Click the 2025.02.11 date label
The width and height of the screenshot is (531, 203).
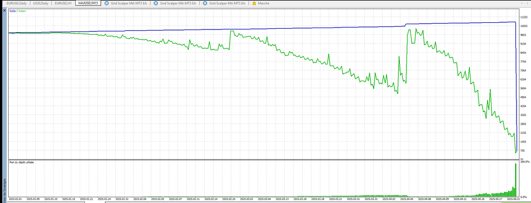194,200
